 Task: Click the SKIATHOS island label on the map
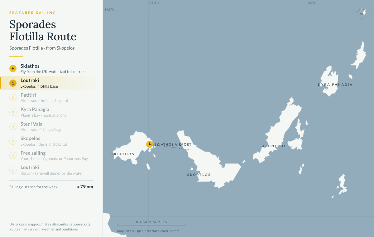click(123, 154)
